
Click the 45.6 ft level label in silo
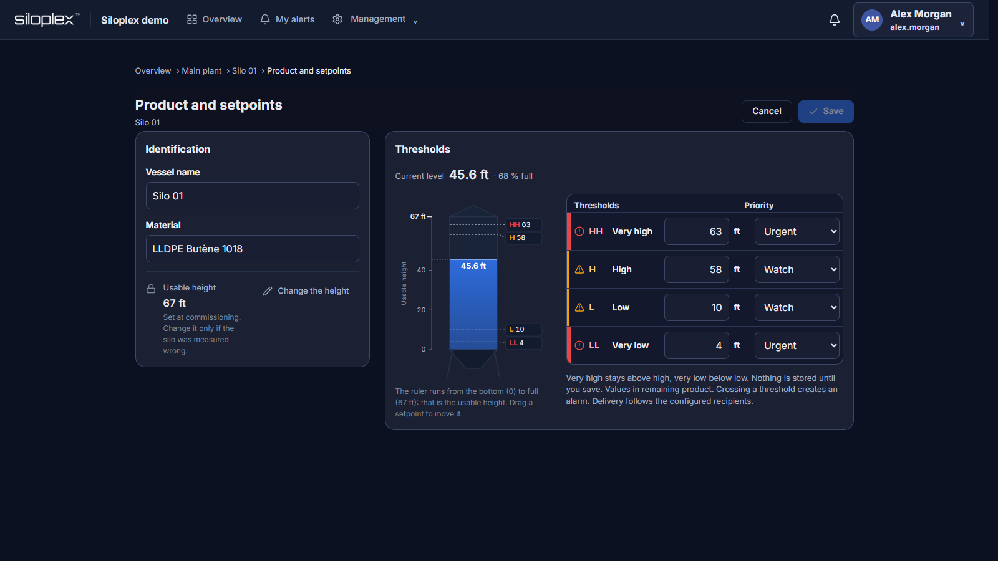[x=473, y=266]
